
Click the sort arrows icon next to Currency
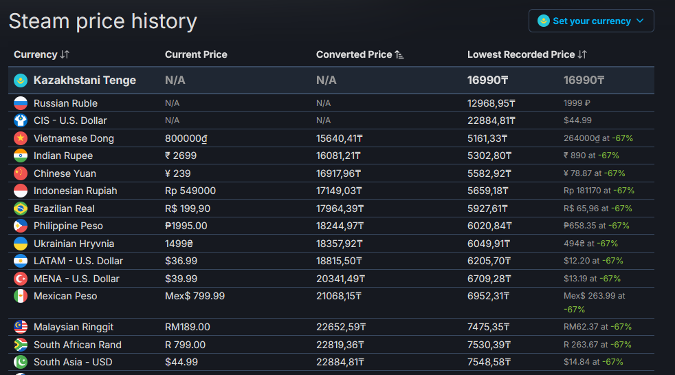65,55
